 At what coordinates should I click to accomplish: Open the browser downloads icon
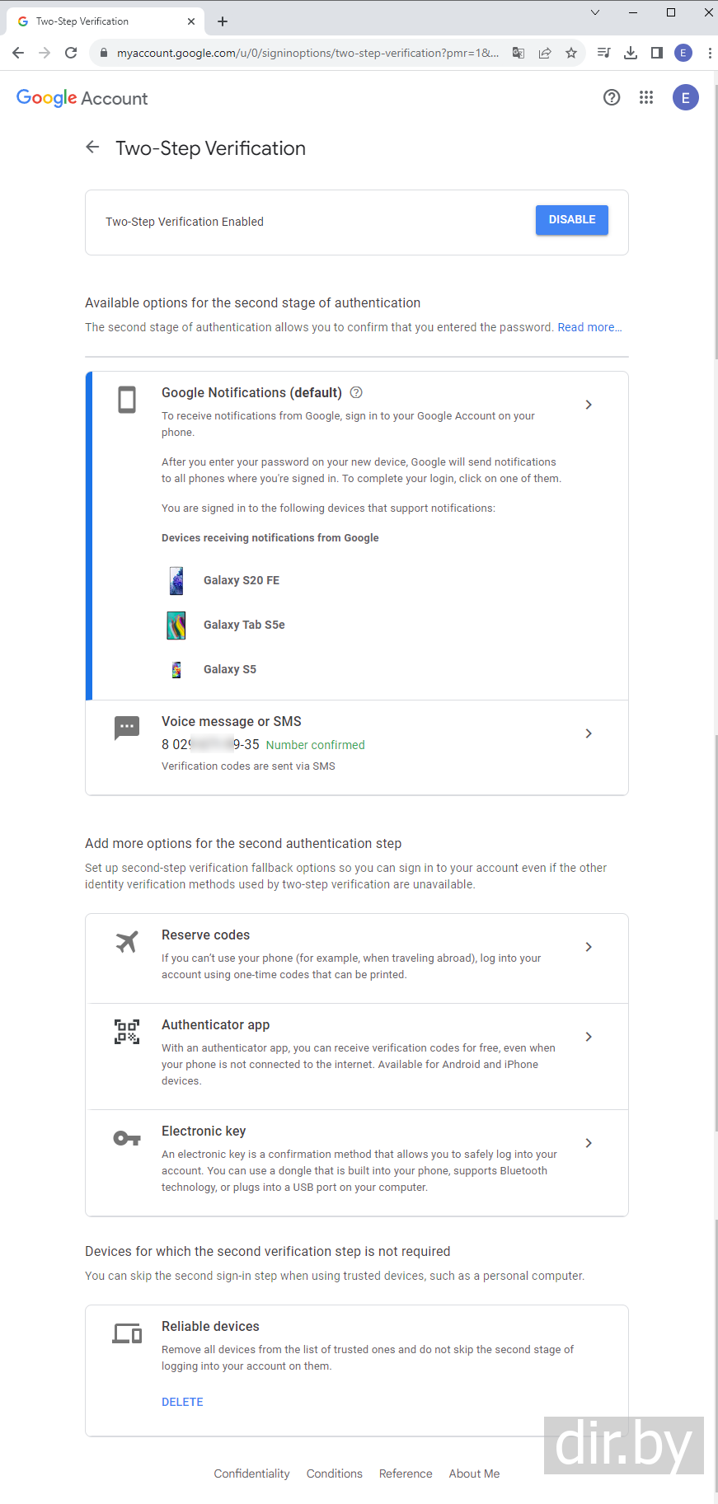[631, 54]
